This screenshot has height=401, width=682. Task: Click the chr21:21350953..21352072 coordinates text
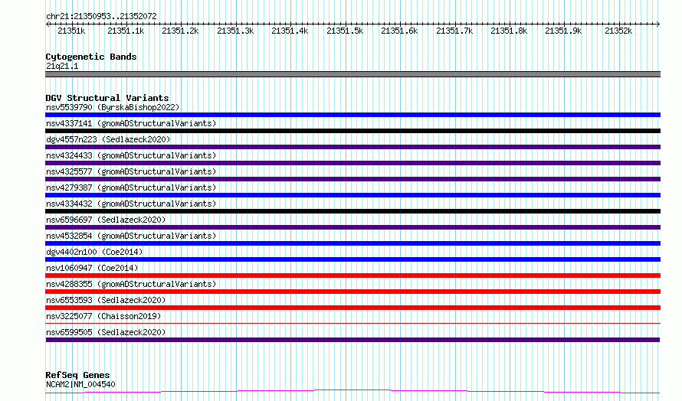[x=101, y=16]
